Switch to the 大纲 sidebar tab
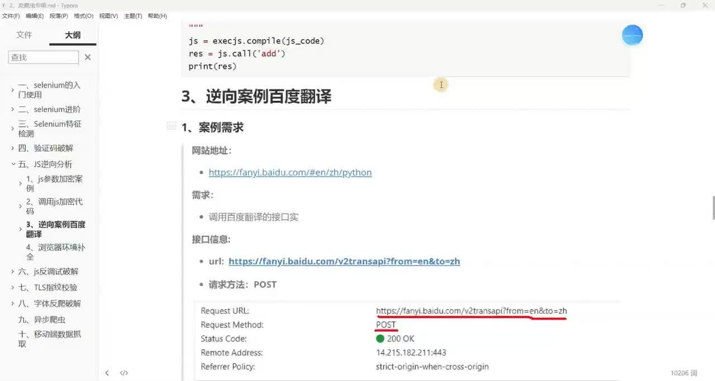The width and height of the screenshot is (715, 381). [73, 35]
